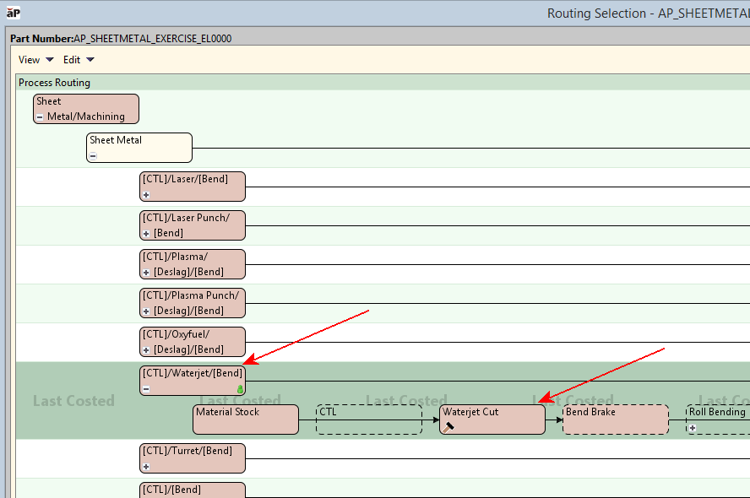Collapse the Sheet Metal process group
750x498 pixels.
tap(93, 156)
